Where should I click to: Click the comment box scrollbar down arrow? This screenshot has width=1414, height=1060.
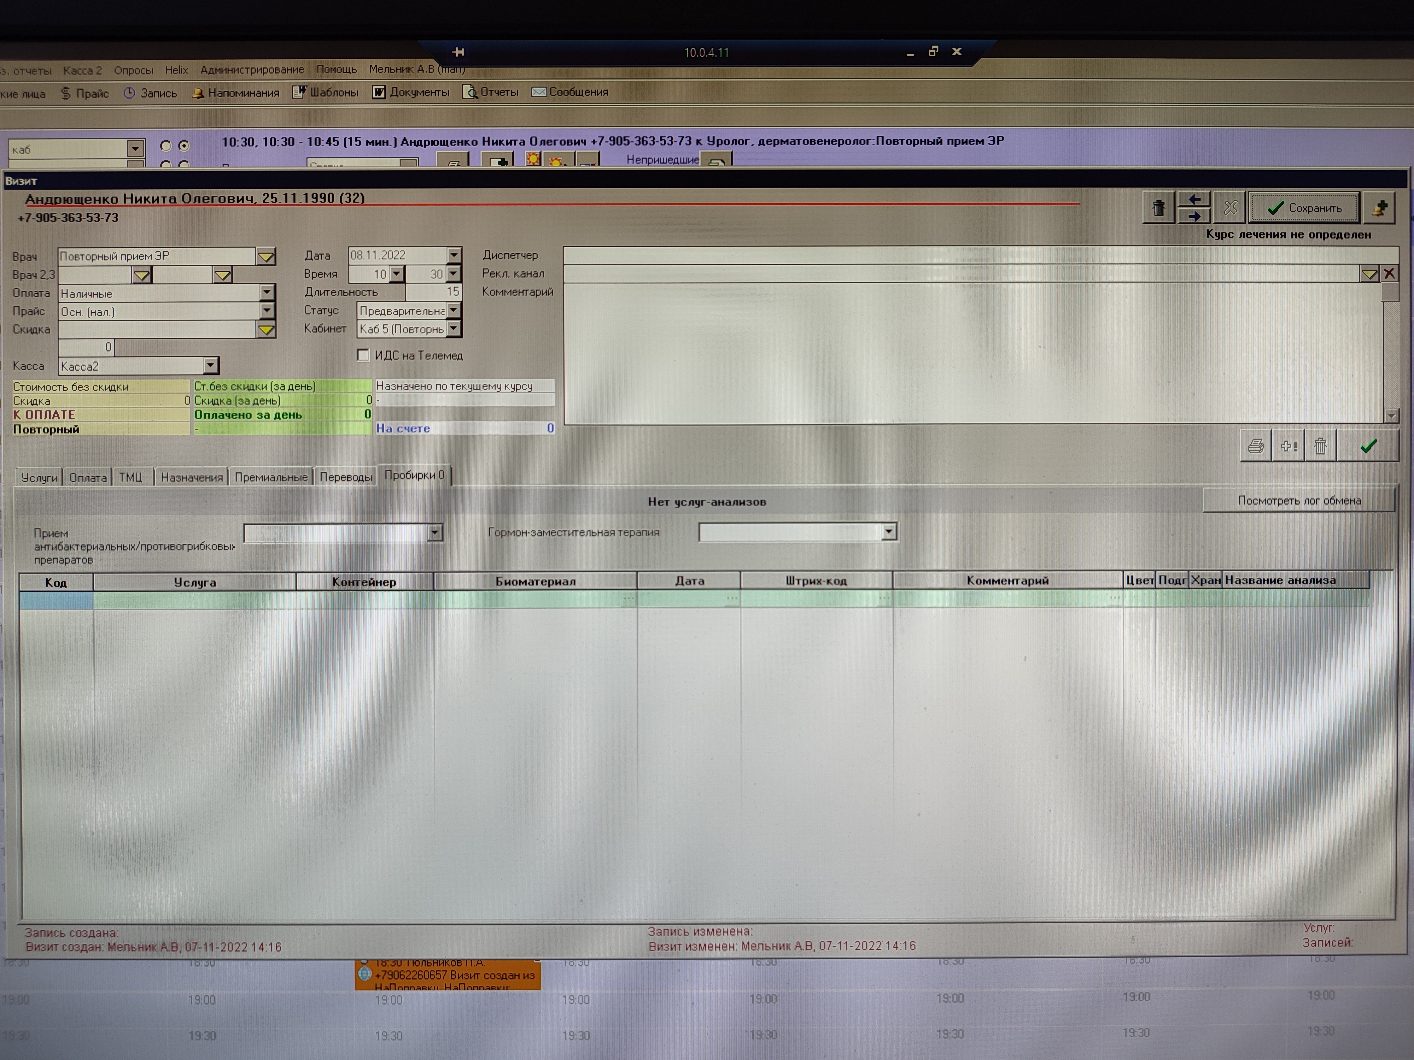(x=1391, y=415)
